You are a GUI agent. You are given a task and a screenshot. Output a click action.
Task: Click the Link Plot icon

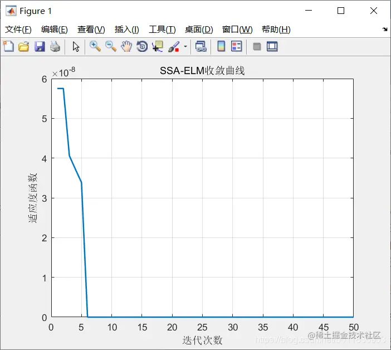(x=201, y=47)
